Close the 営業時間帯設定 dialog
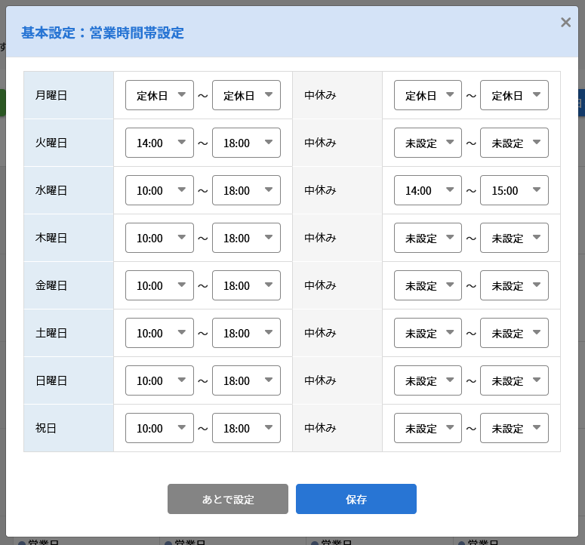 pyautogui.click(x=565, y=23)
